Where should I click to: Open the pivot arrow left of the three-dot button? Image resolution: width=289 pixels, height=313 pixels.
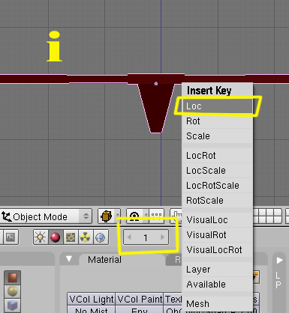[x=146, y=216]
